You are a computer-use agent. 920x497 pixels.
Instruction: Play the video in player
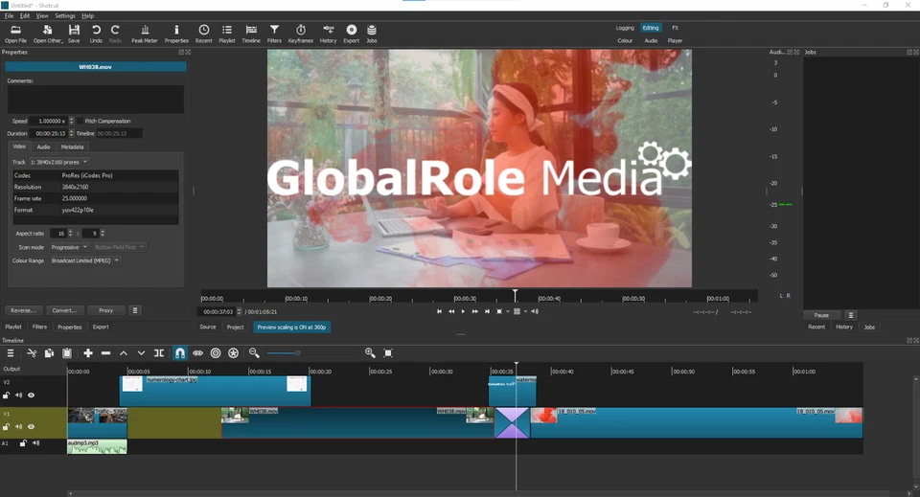(x=463, y=311)
